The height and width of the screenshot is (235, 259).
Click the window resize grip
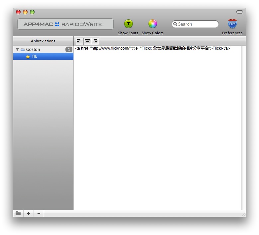pyautogui.click(x=244, y=215)
